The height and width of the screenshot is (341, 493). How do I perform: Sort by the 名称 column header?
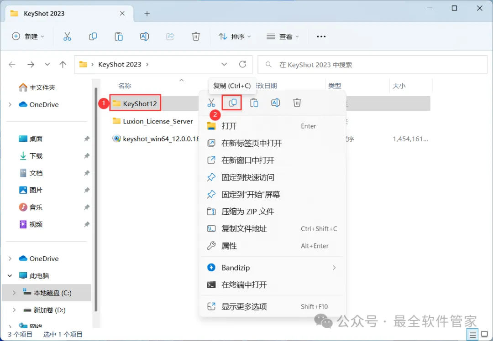point(125,86)
